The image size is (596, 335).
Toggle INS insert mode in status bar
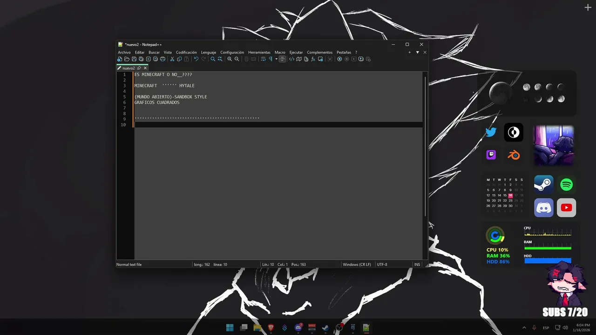417,264
